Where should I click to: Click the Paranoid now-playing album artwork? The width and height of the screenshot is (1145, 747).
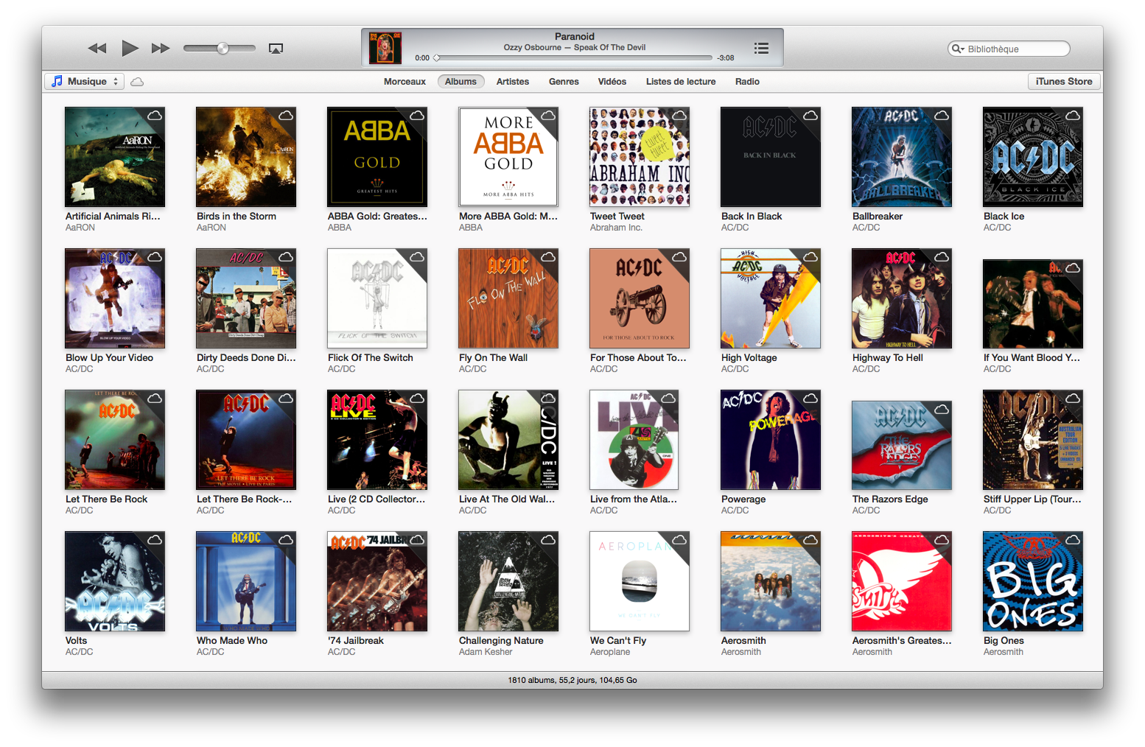click(385, 48)
